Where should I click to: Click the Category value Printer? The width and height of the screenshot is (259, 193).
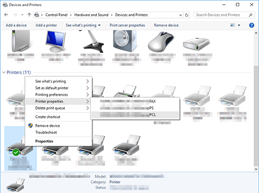[x=115, y=182]
